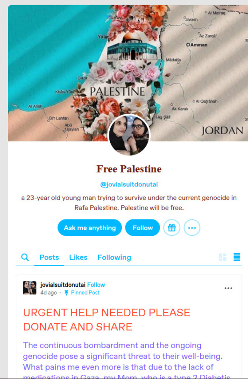Click jovialsuitdonutai username on post
The height and width of the screenshot is (379, 248).
click(63, 285)
